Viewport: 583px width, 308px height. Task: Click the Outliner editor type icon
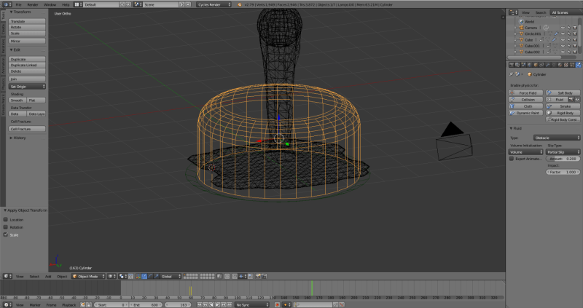pos(513,12)
